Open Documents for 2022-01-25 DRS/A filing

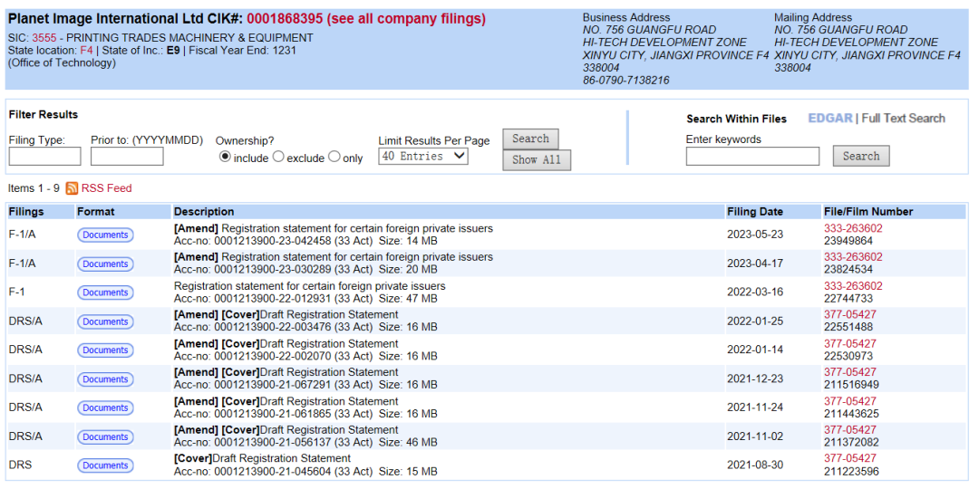point(105,321)
